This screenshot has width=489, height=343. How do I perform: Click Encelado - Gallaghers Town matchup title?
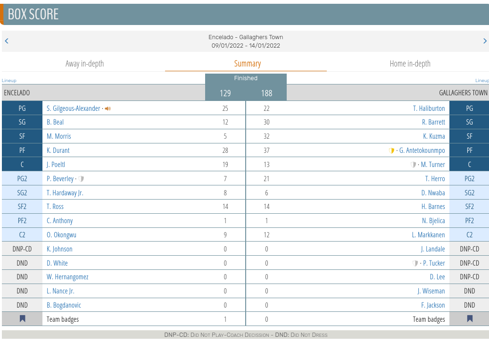coord(246,37)
